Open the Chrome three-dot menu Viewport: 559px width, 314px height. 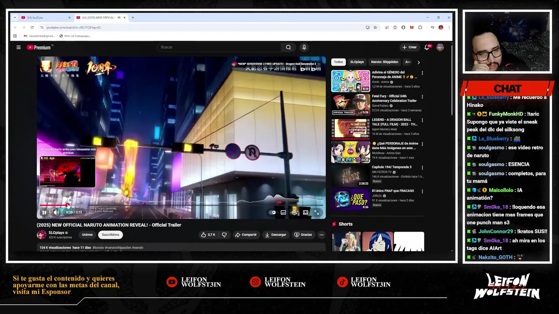pos(449,27)
